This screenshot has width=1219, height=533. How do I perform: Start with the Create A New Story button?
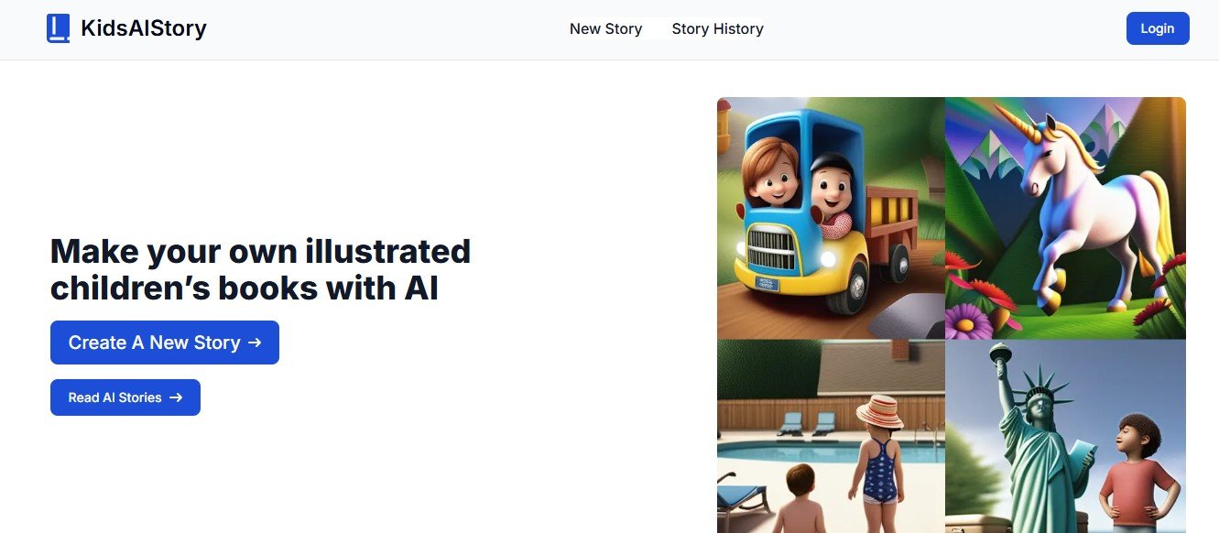click(x=165, y=343)
